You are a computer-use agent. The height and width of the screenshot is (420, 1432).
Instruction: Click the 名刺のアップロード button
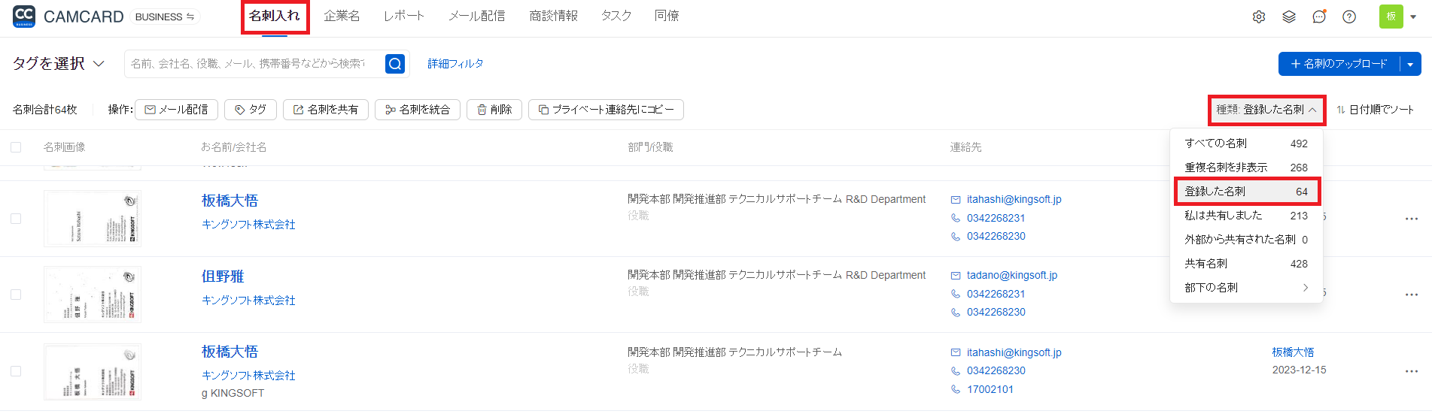coord(1339,64)
